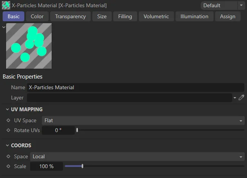Open the Space Local dropdown
Screen dimensions: 247x178
pos(137,157)
